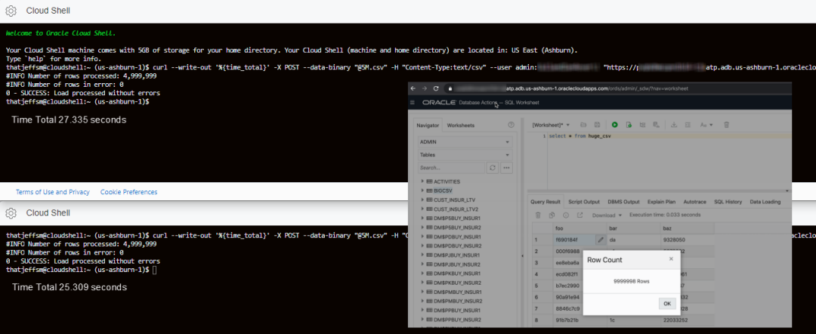
Task: Click the browser back arrow
Action: coord(413,88)
